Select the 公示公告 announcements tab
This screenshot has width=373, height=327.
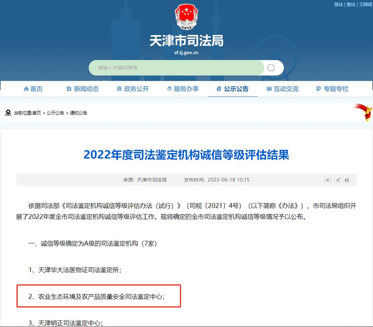tap(233, 89)
